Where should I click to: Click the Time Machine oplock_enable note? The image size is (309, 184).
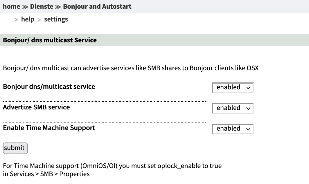(112, 166)
